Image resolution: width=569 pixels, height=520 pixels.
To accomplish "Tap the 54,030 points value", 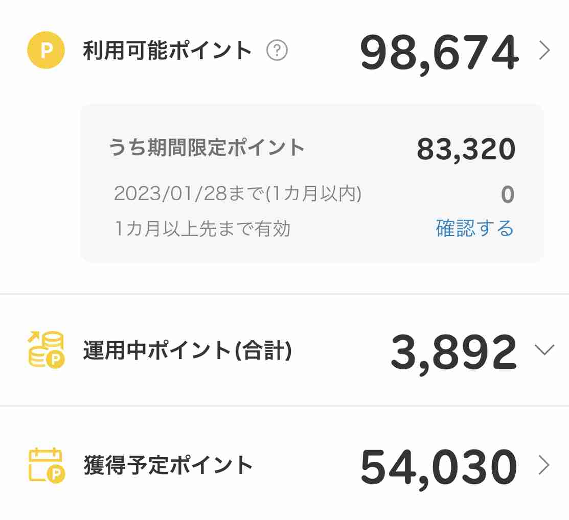I will (x=439, y=468).
